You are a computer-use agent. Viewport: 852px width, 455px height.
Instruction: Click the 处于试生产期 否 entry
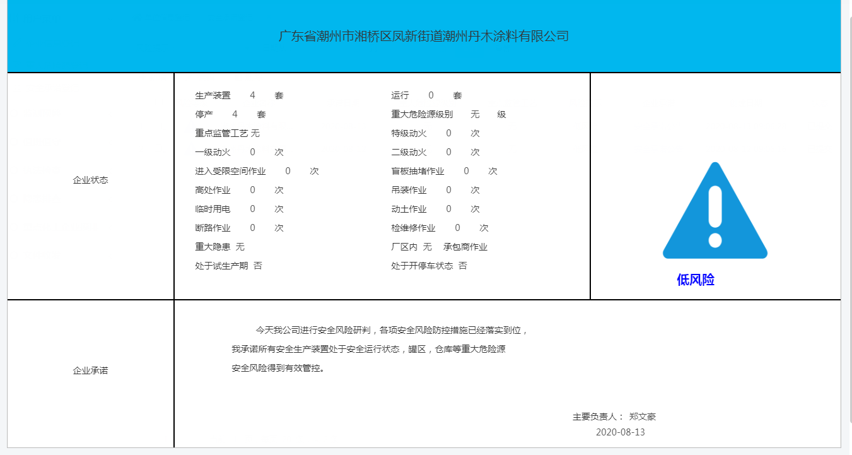tap(228, 266)
